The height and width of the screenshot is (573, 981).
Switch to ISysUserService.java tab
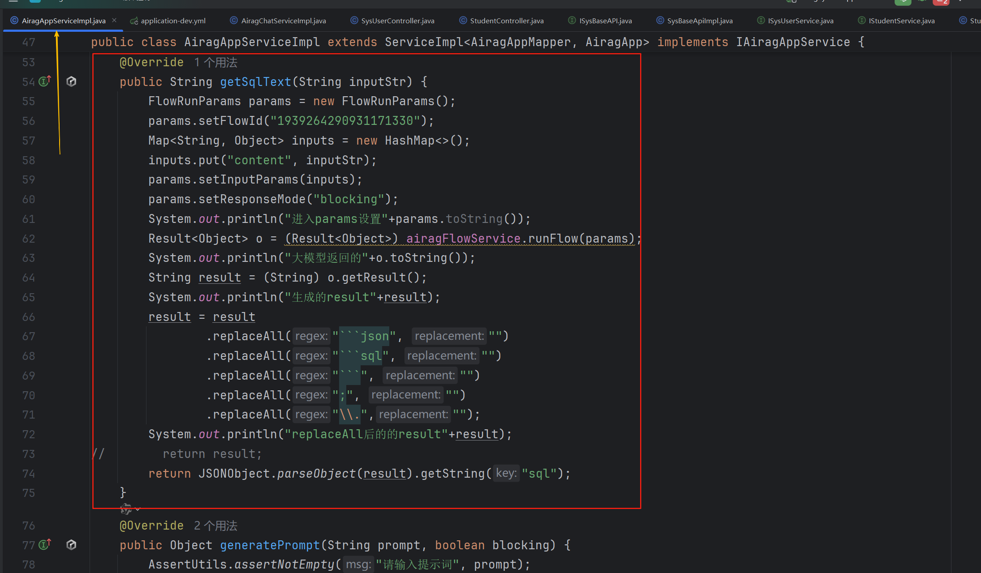[x=796, y=21]
